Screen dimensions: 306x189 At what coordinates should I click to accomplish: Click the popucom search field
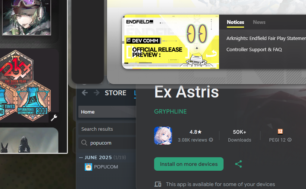[107, 143]
